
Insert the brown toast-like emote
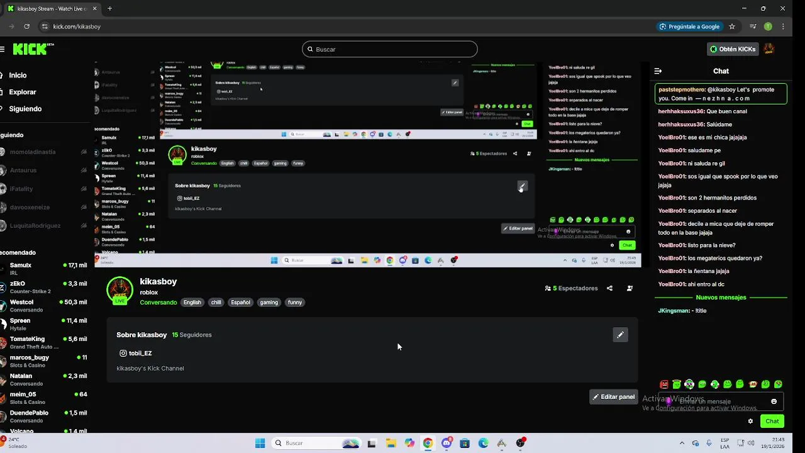(753, 384)
